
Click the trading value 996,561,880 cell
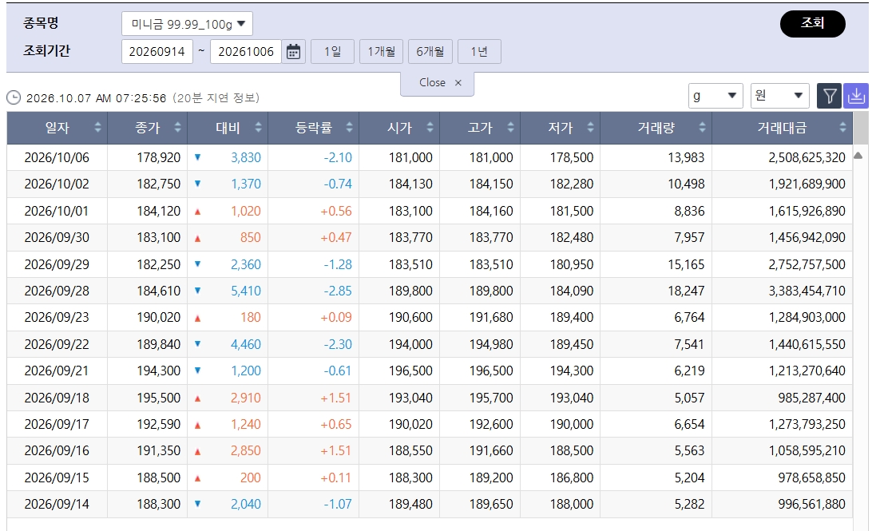(782, 504)
